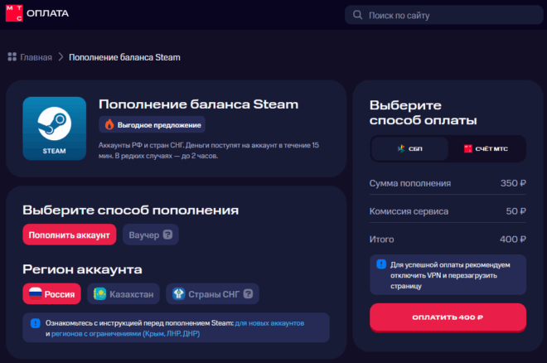Click the MTS red logo

click(x=14, y=13)
